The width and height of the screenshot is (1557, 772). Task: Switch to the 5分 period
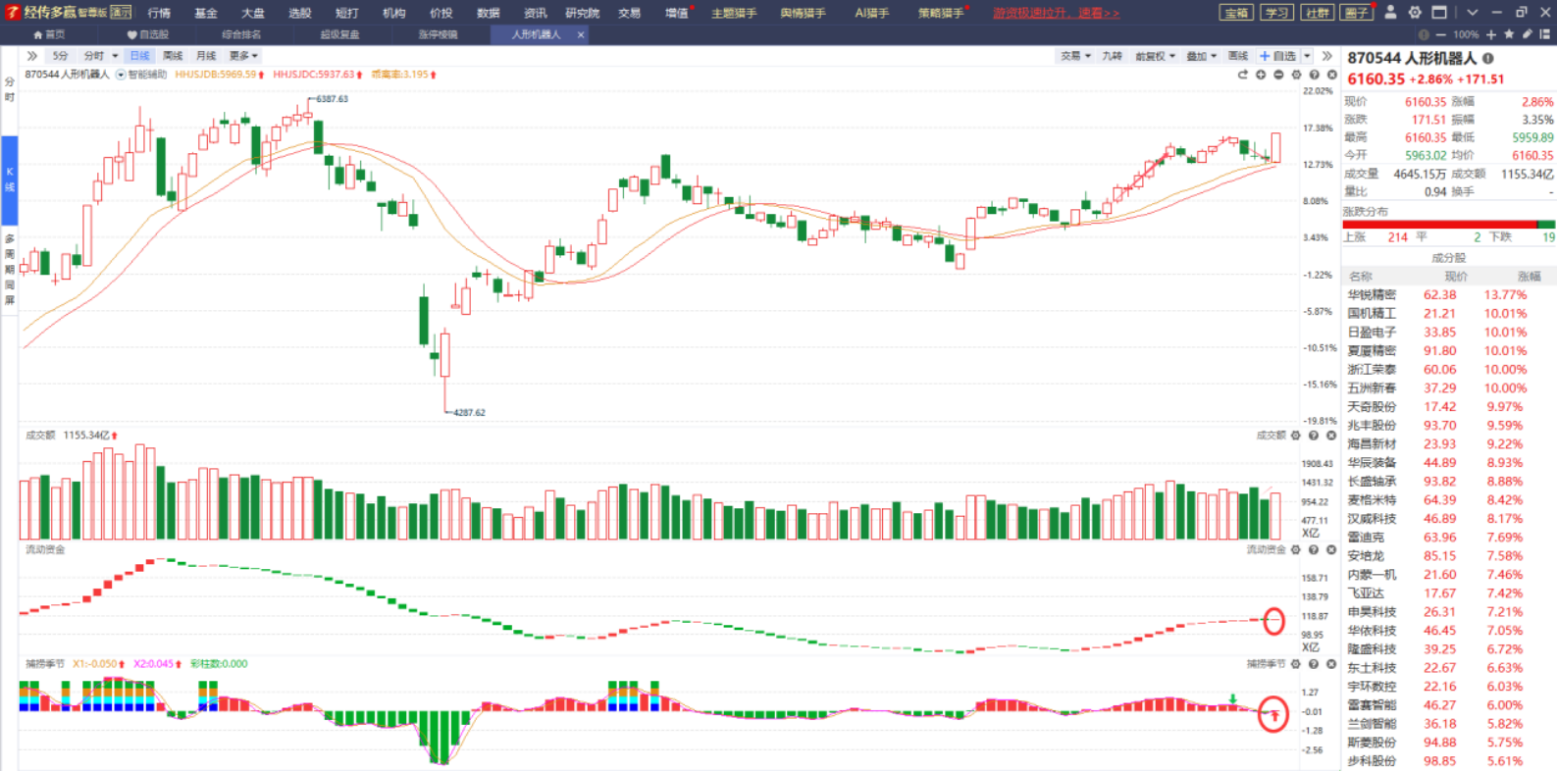61,56
